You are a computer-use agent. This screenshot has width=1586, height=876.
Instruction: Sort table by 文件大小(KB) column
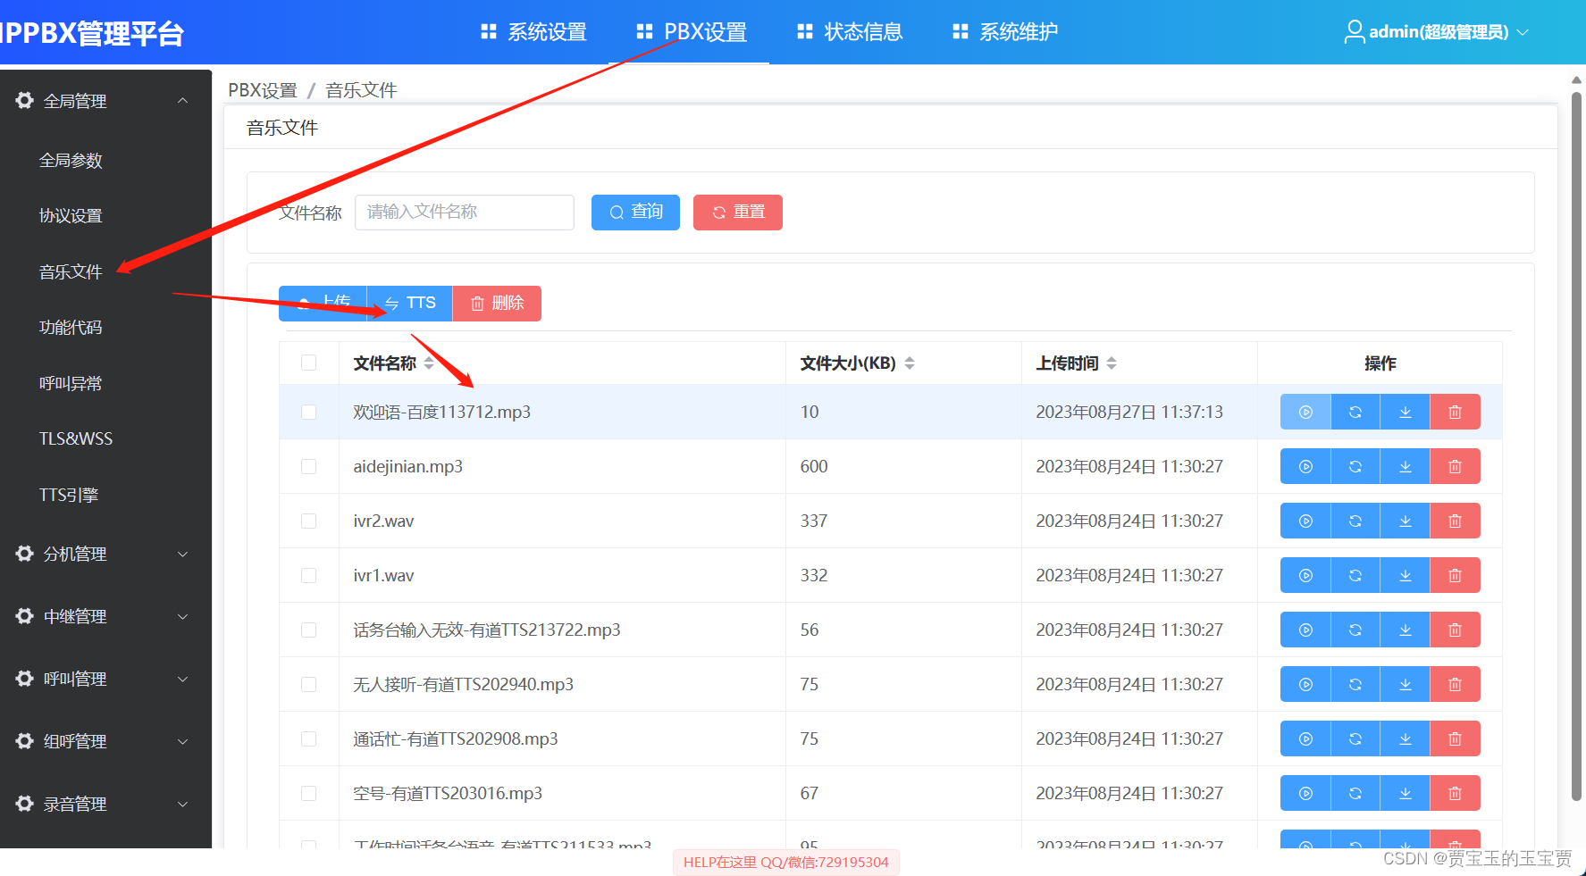coord(910,363)
